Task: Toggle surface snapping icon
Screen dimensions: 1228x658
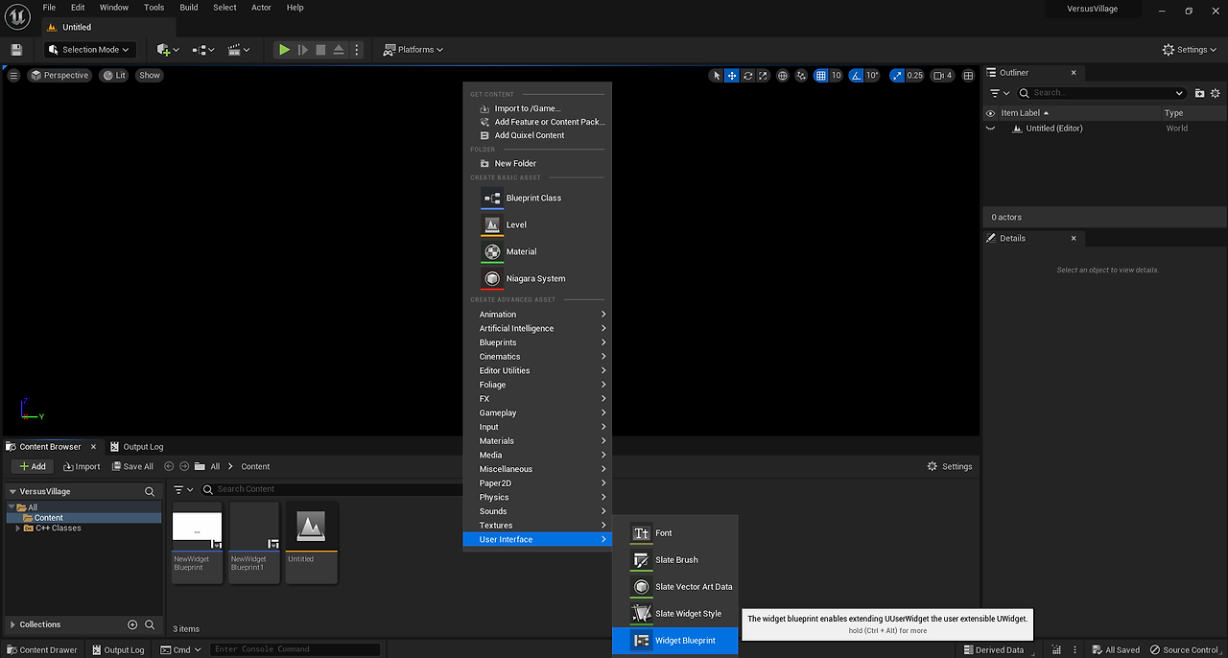Action: pos(802,76)
